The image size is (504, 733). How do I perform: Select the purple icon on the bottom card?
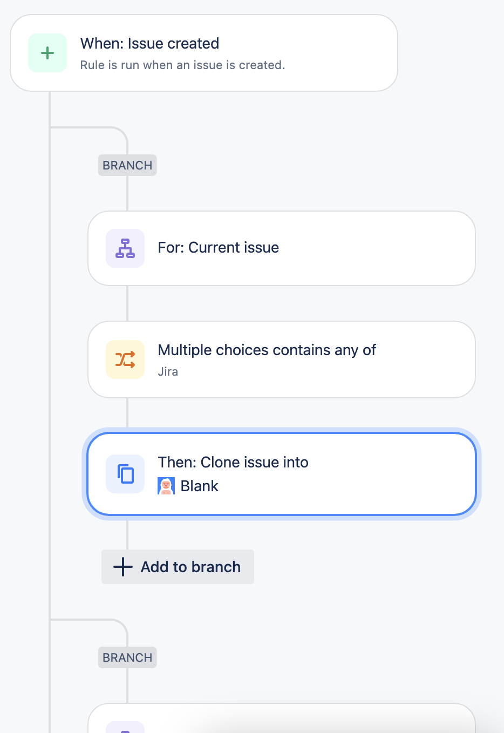[125, 729]
